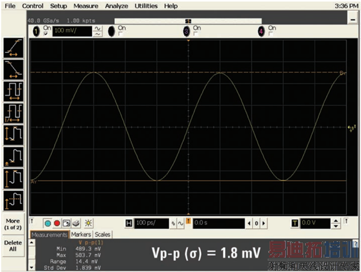Click the channel 4 number button
The width and height of the screenshot is (361, 272).
tap(261, 31)
